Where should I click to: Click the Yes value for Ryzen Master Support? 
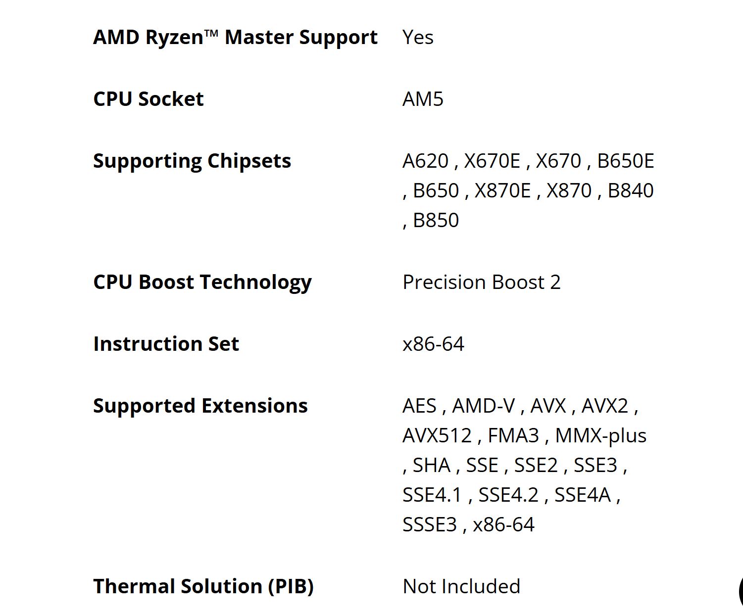[418, 38]
